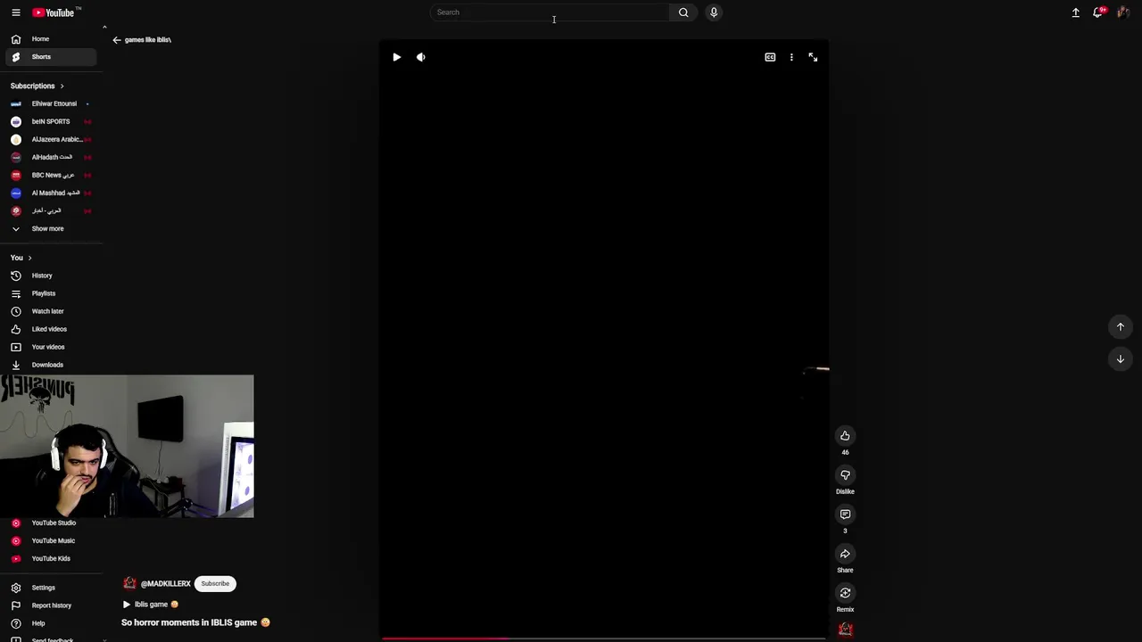Toggle closed captions on the Short
The height and width of the screenshot is (642, 1142).
coord(770,57)
